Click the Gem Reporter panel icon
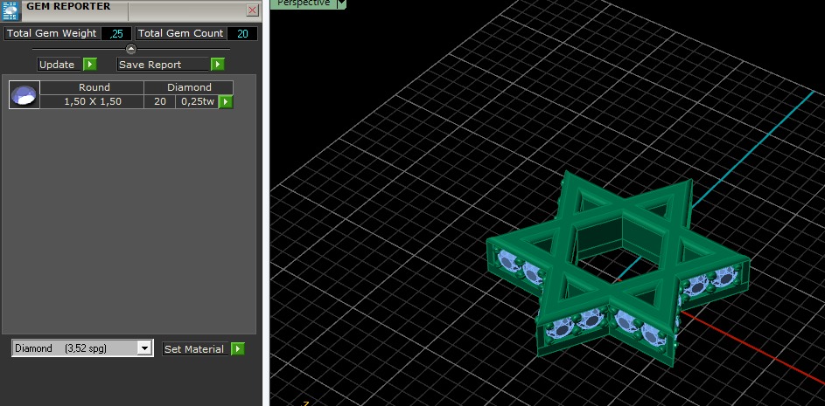 [x=10, y=10]
